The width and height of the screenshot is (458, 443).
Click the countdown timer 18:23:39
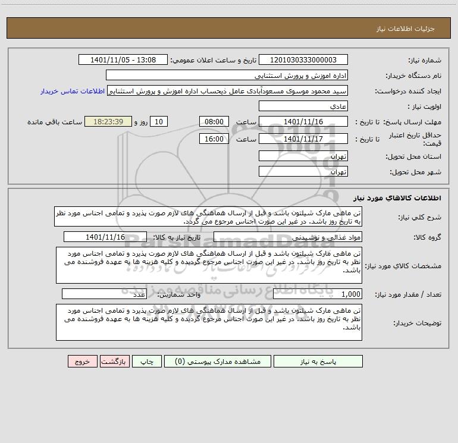click(x=108, y=121)
